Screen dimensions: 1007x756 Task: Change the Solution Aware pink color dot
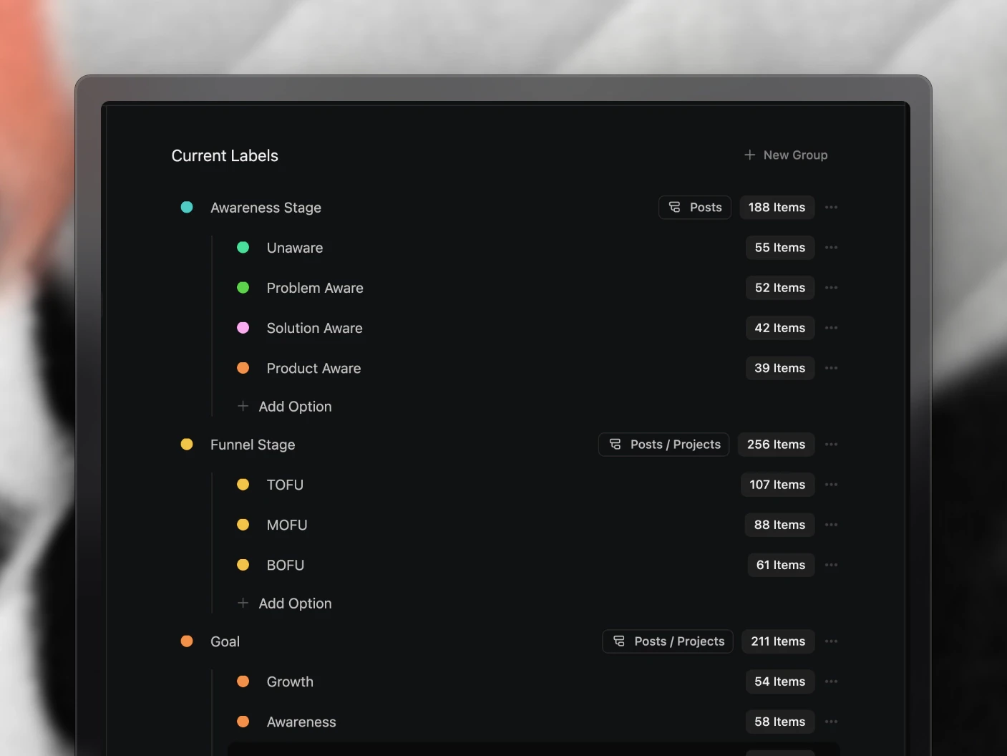click(243, 328)
